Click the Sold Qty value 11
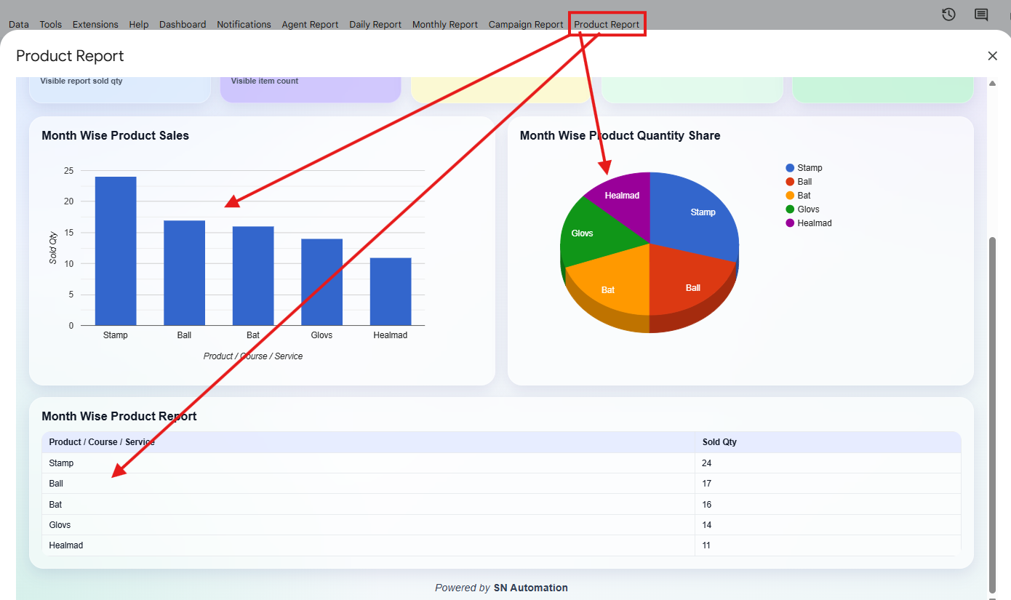 point(706,545)
